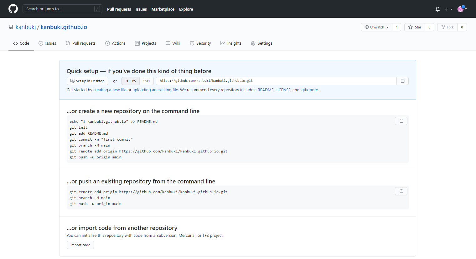Click the 'git commit -m "first commit"' line
The width and height of the screenshot is (476, 259).
(101, 139)
